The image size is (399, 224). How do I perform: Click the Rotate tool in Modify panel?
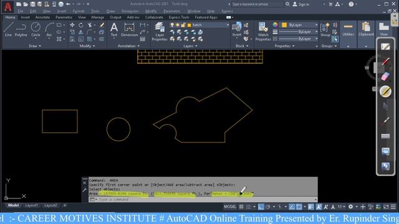click(x=80, y=25)
